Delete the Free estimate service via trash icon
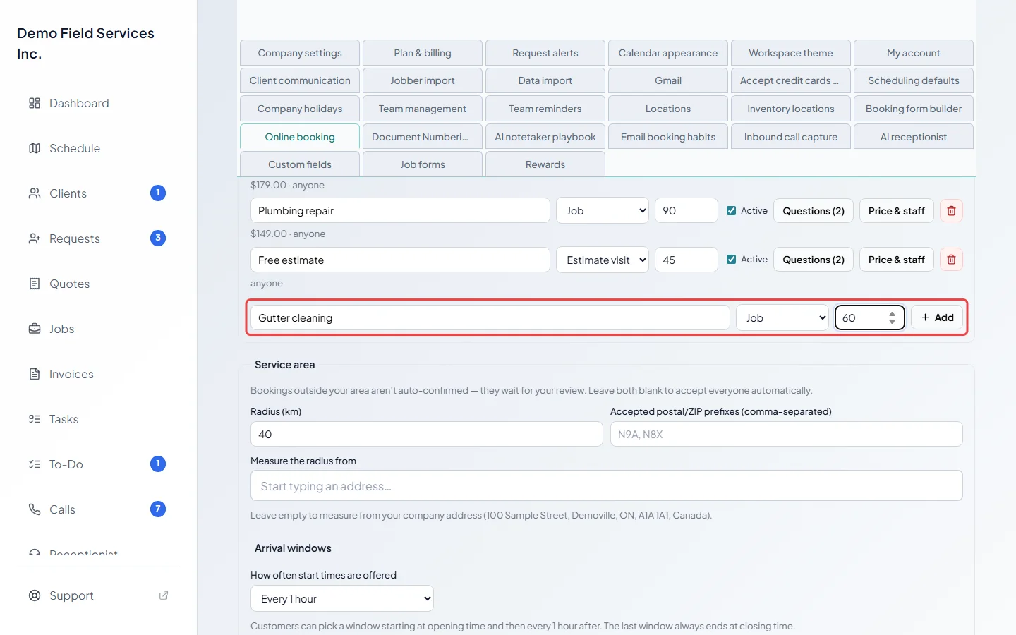Image resolution: width=1016 pixels, height=635 pixels. click(x=951, y=260)
